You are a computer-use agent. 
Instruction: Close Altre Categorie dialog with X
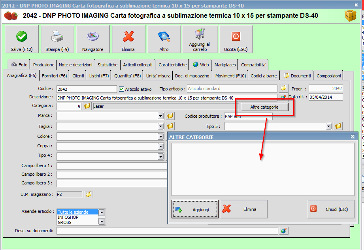click(x=353, y=137)
